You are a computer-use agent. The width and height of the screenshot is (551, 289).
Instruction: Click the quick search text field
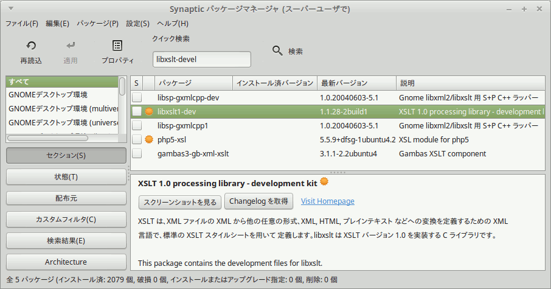(201, 59)
